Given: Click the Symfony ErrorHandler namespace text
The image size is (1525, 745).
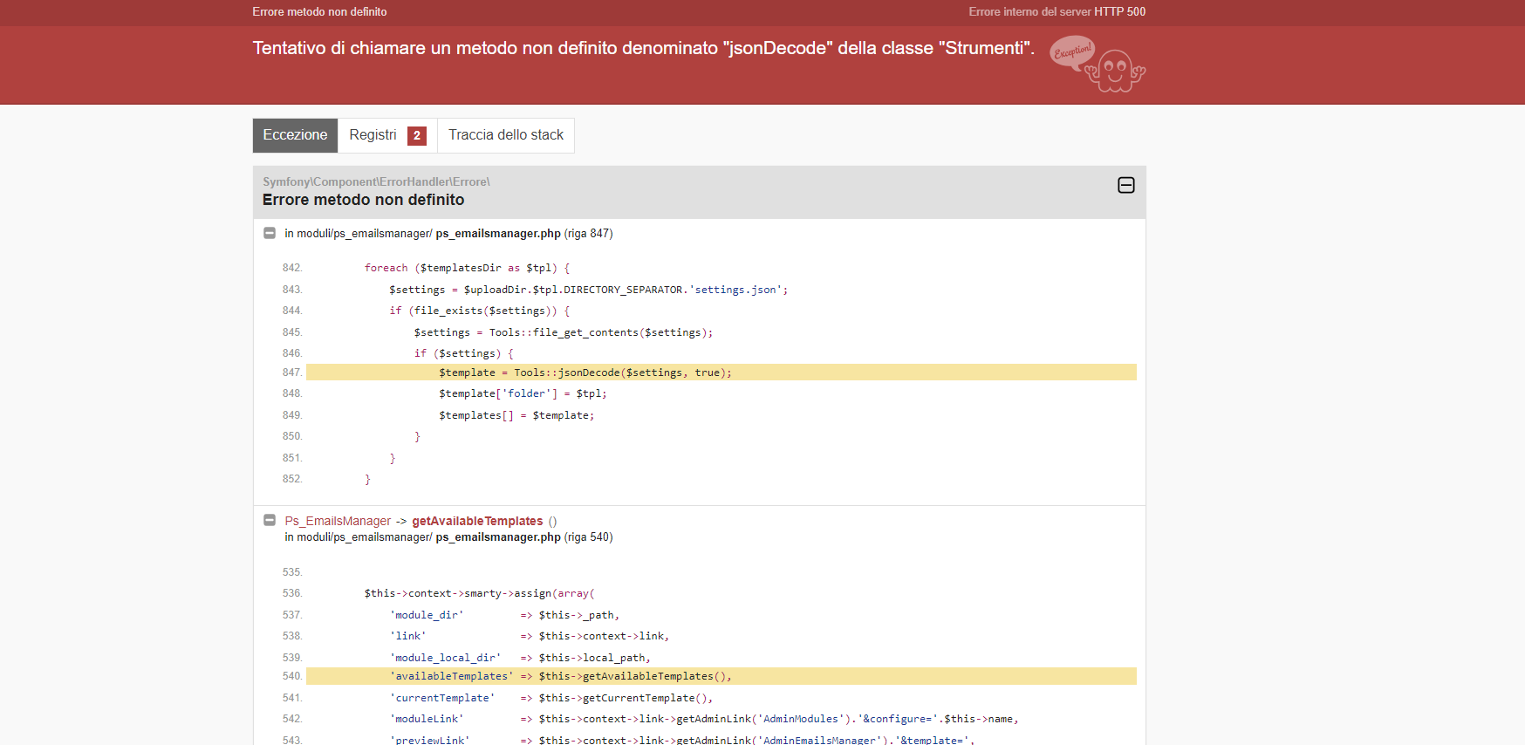Looking at the screenshot, I should tap(376, 181).
